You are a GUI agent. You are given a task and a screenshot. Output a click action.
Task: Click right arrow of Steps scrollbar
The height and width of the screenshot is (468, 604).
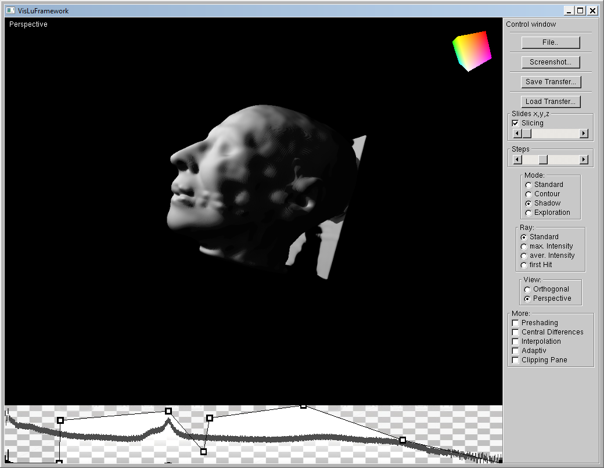tap(584, 160)
